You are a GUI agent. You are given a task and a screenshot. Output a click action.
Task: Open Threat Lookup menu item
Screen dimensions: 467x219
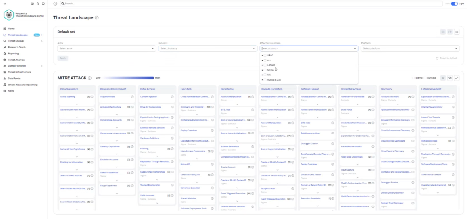click(x=16, y=41)
